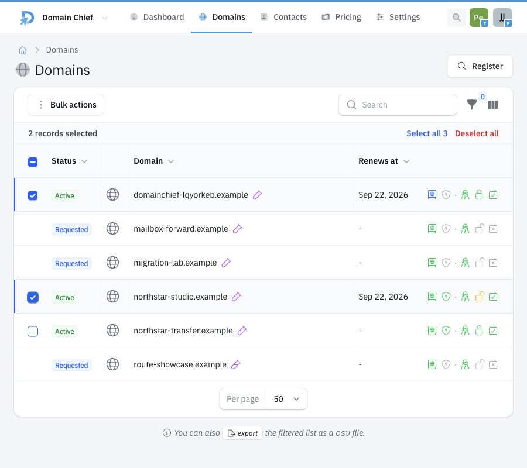The width and height of the screenshot is (527, 468).
Task: Click the blue DNS book icon for domainchief-lqyorkeb.example
Action: click(432, 195)
